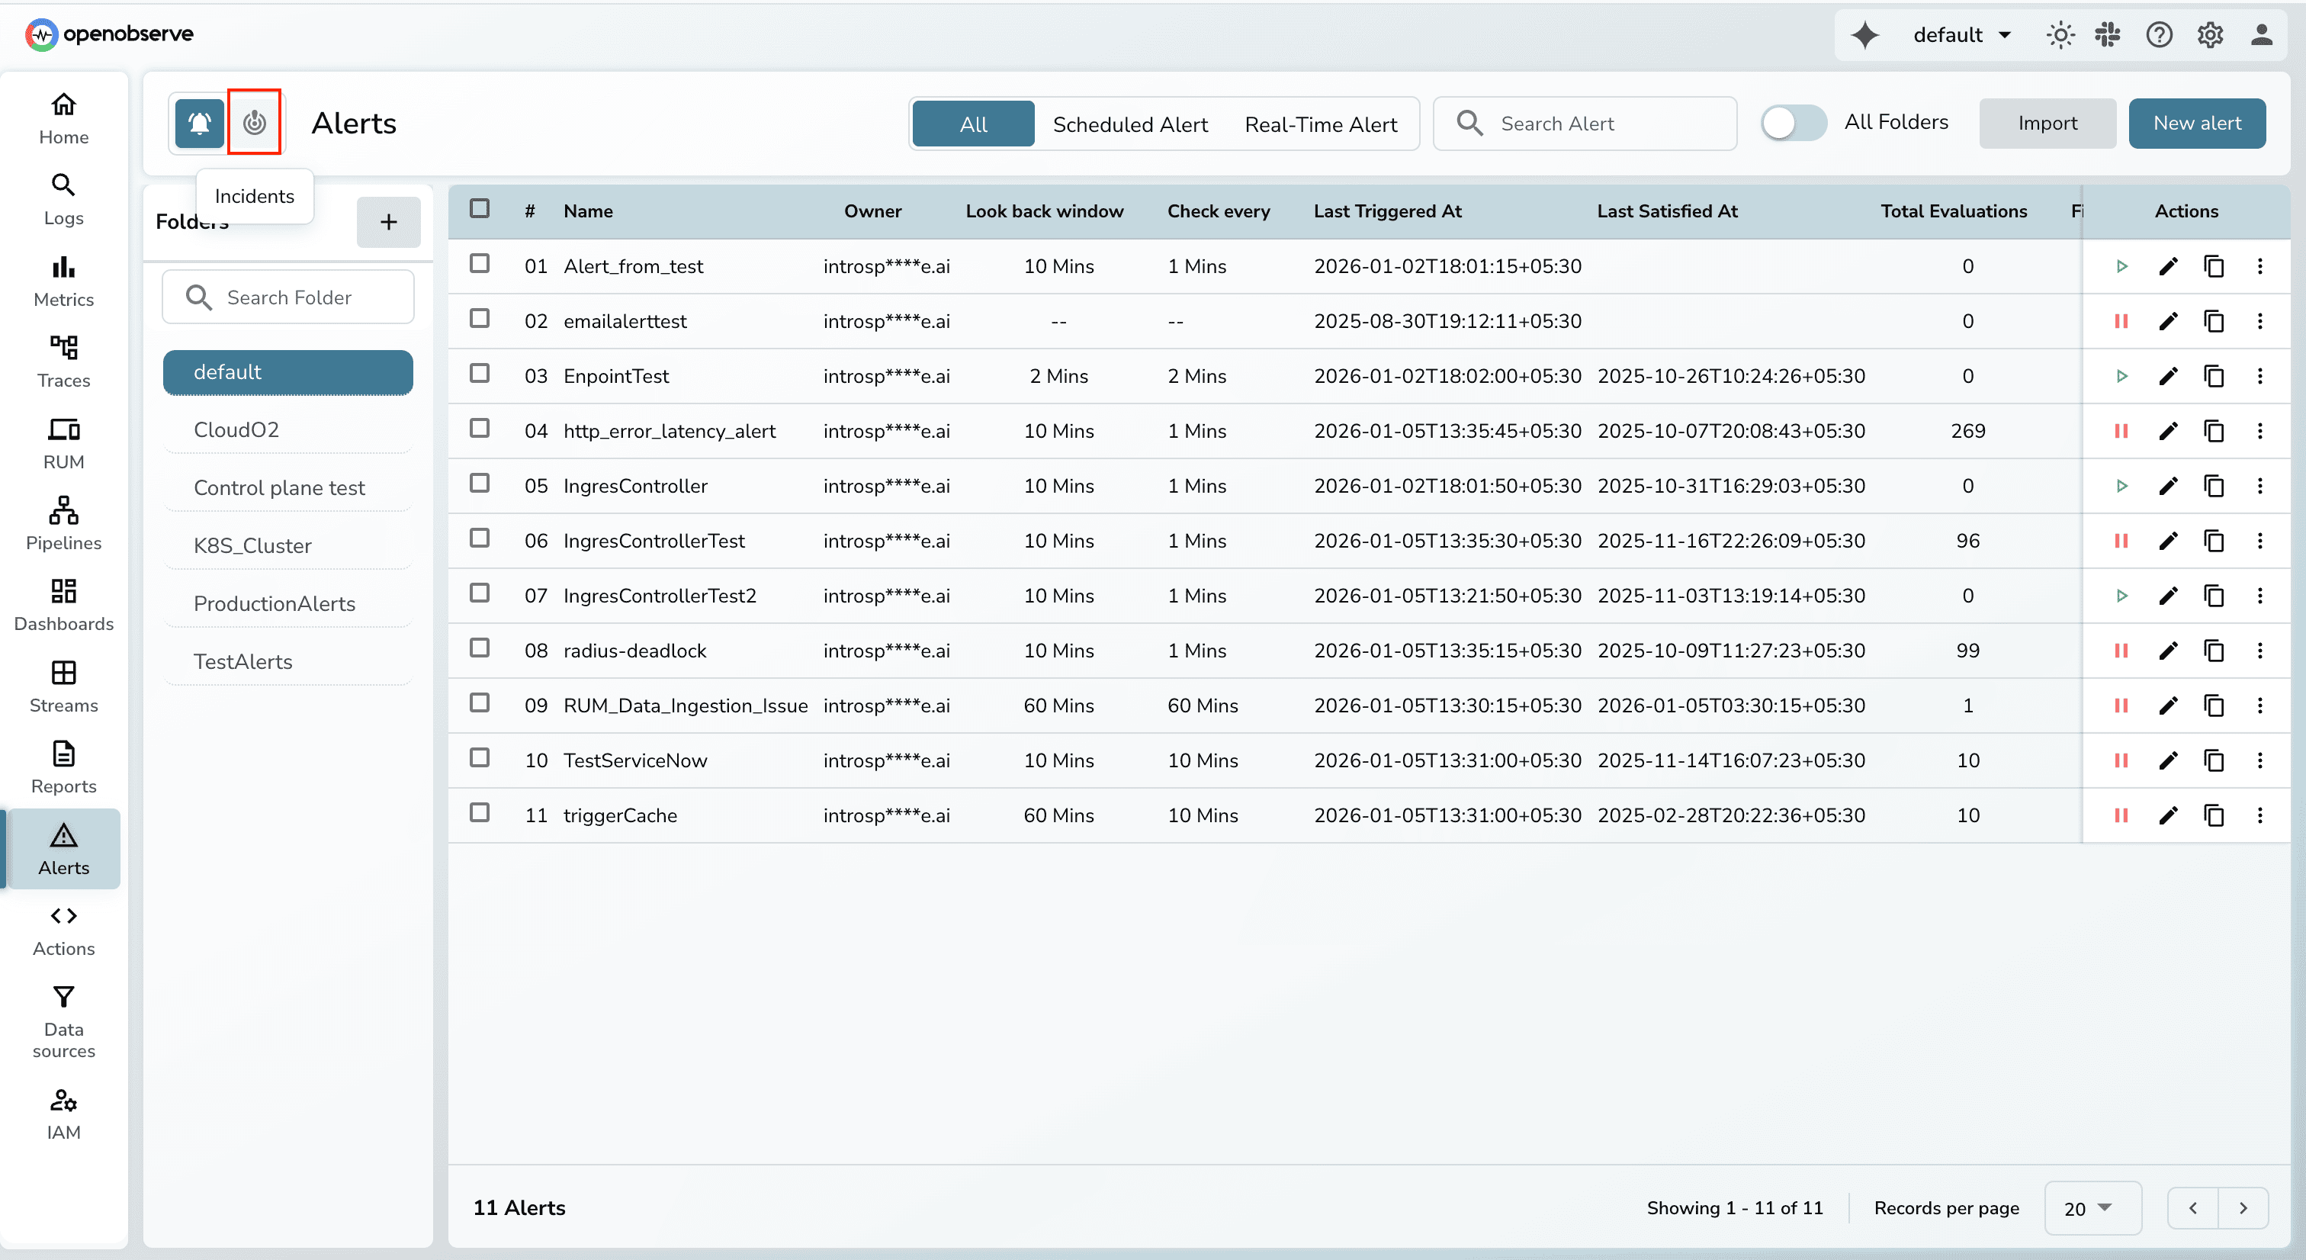Click the New alert button
2306x1260 pixels.
coord(2198,123)
